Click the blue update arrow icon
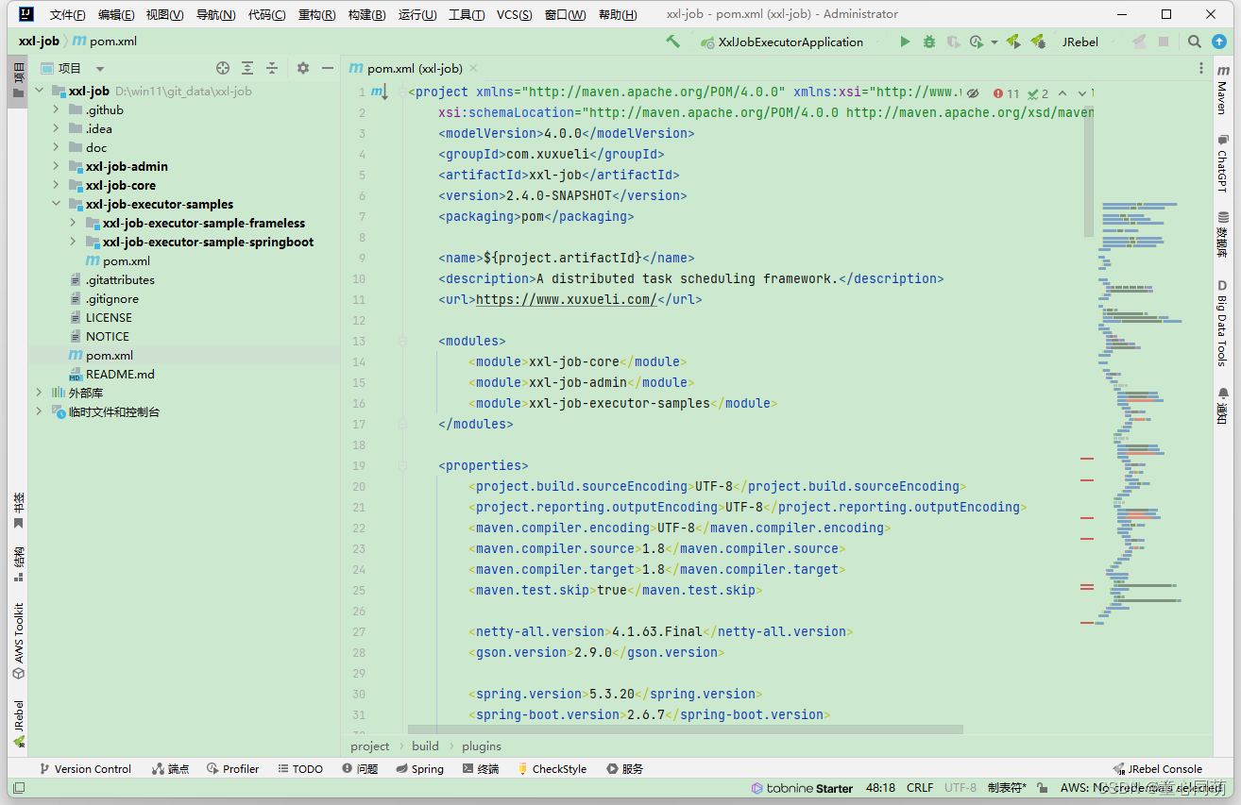 [x=1219, y=42]
